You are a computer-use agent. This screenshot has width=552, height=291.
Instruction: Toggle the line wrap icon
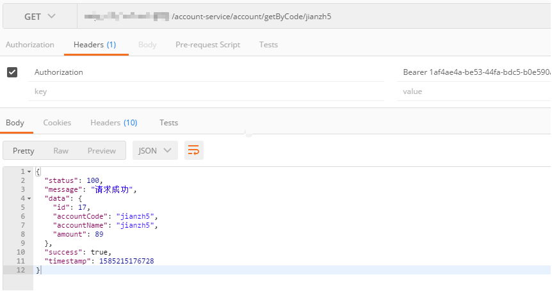[x=193, y=150]
